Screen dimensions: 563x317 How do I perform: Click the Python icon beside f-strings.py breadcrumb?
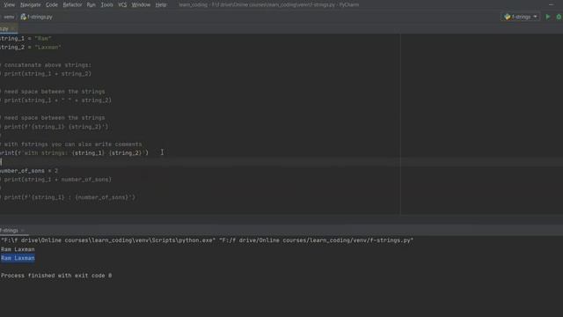(x=24, y=17)
